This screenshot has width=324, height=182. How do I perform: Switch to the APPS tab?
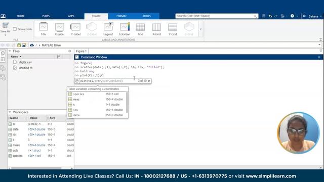pos(71,16)
